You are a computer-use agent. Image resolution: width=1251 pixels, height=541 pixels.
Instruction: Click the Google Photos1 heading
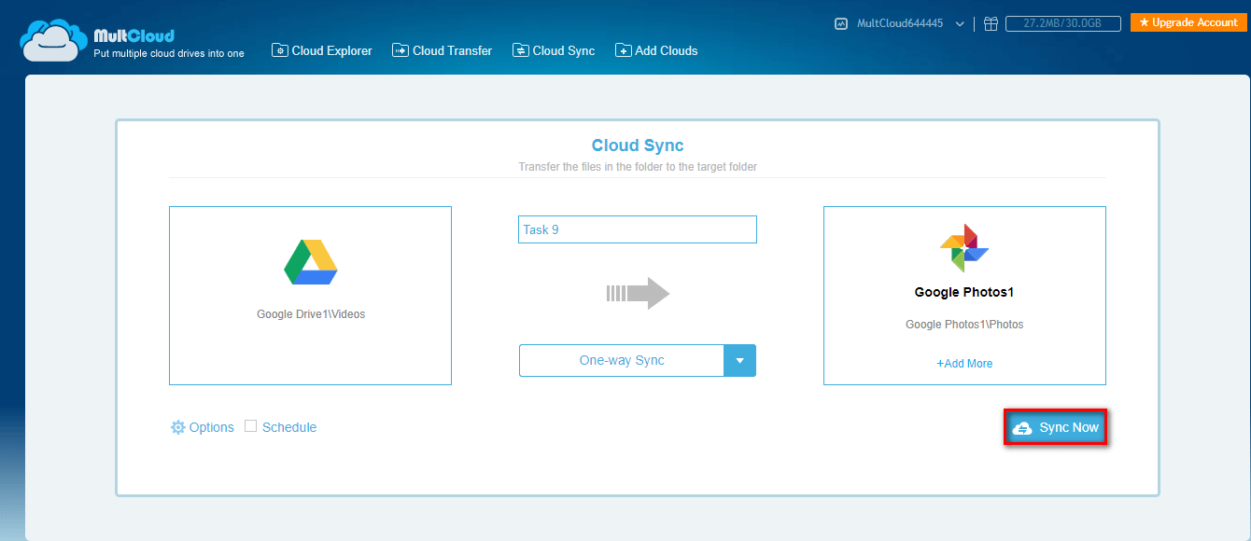(964, 292)
